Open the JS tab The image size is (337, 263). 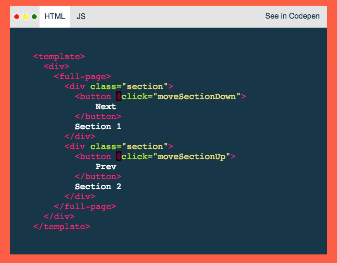pyautogui.click(x=81, y=17)
